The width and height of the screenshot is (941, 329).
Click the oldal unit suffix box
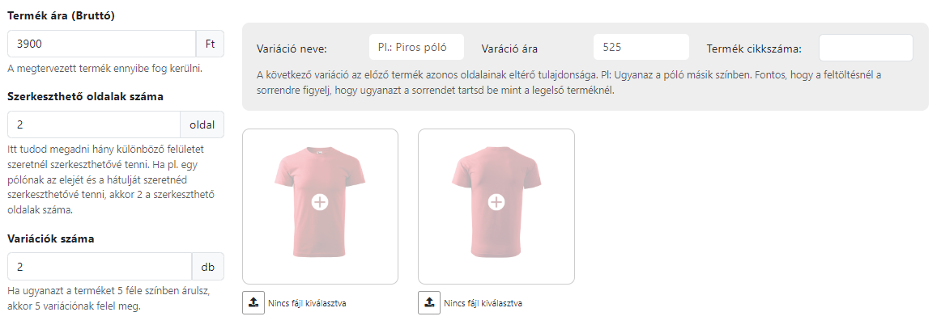tap(202, 124)
